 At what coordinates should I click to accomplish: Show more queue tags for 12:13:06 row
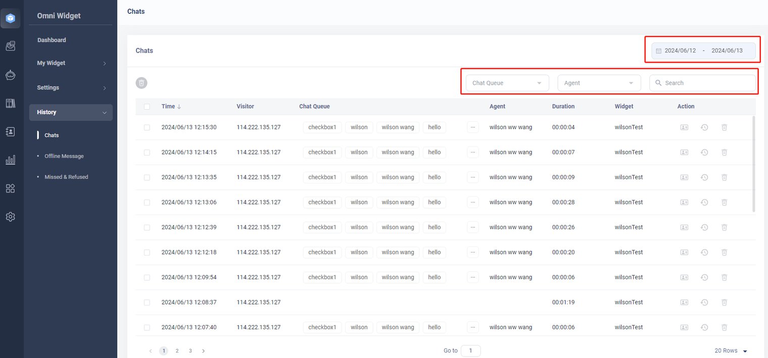coord(473,202)
